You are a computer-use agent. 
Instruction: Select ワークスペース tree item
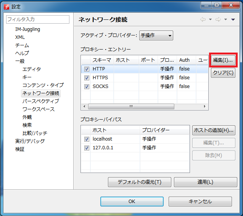click(x=39, y=109)
